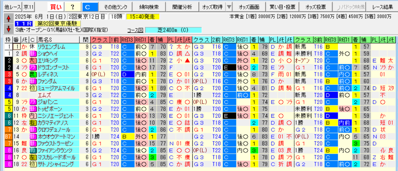The width and height of the screenshot is (398, 171).
Task: Click the red up arrow race navigator
Action: coord(8,18)
